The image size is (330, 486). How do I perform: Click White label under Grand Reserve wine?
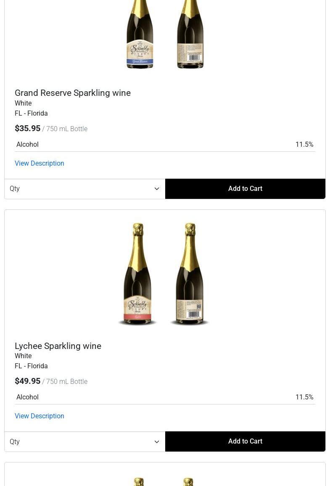[23, 103]
